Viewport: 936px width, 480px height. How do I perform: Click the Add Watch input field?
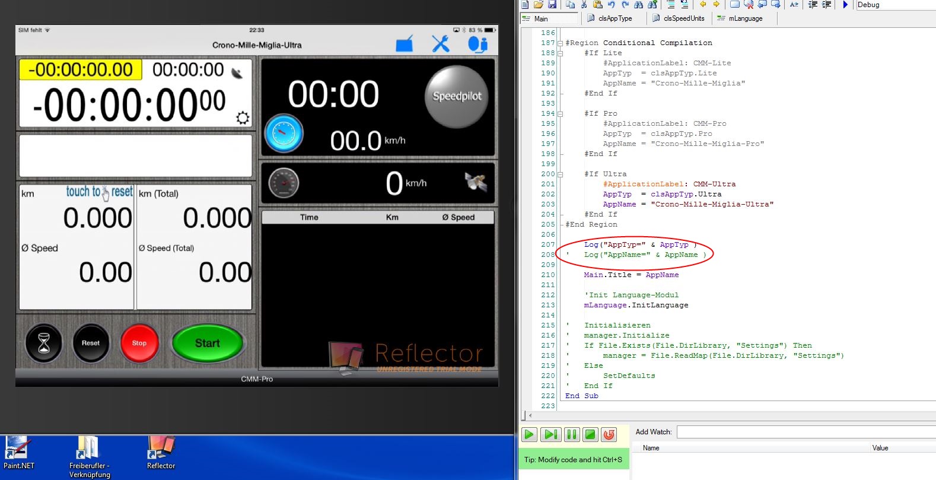click(806, 432)
